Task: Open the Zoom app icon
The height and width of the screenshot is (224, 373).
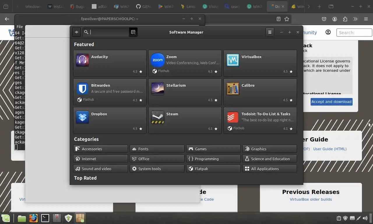Action: (158, 60)
